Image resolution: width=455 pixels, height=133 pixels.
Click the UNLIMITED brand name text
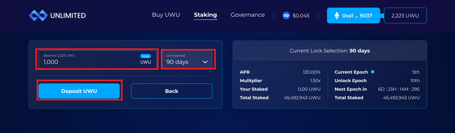68,15
